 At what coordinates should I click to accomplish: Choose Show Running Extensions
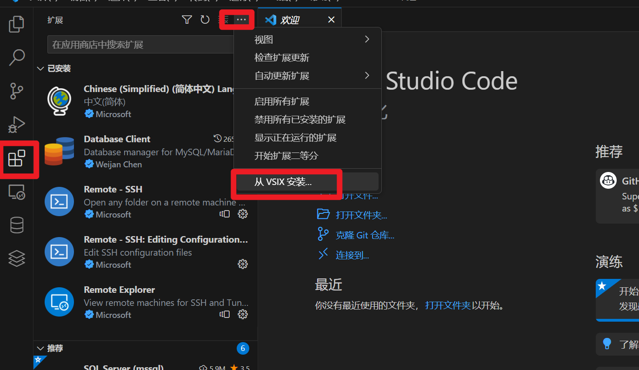tap(307, 138)
